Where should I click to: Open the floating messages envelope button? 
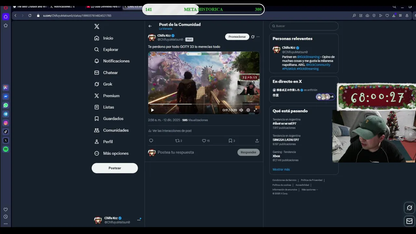click(409, 221)
